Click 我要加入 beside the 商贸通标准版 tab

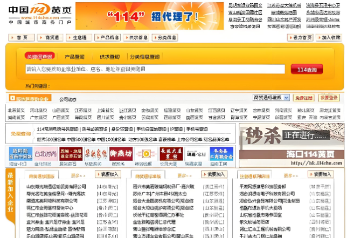click(x=214, y=174)
